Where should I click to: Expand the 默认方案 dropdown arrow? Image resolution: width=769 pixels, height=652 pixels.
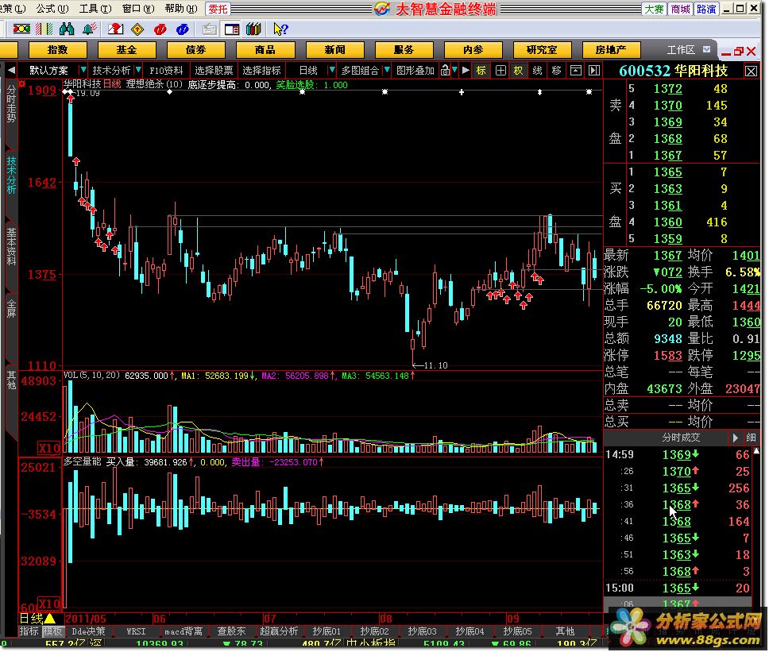pyautogui.click(x=83, y=70)
